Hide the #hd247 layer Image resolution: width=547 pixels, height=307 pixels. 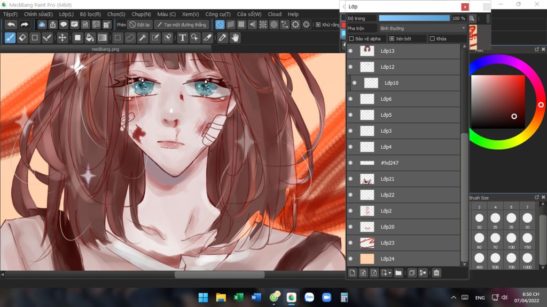(x=350, y=163)
